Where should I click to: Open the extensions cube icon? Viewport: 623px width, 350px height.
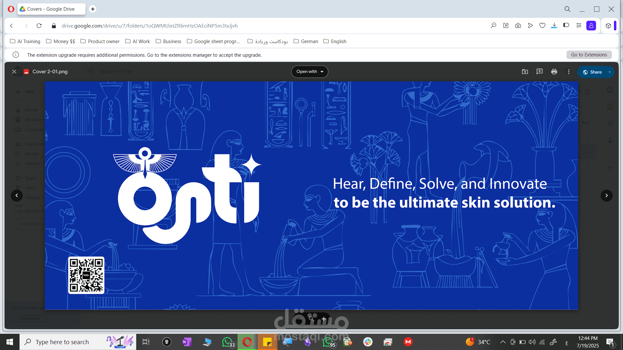click(x=608, y=26)
